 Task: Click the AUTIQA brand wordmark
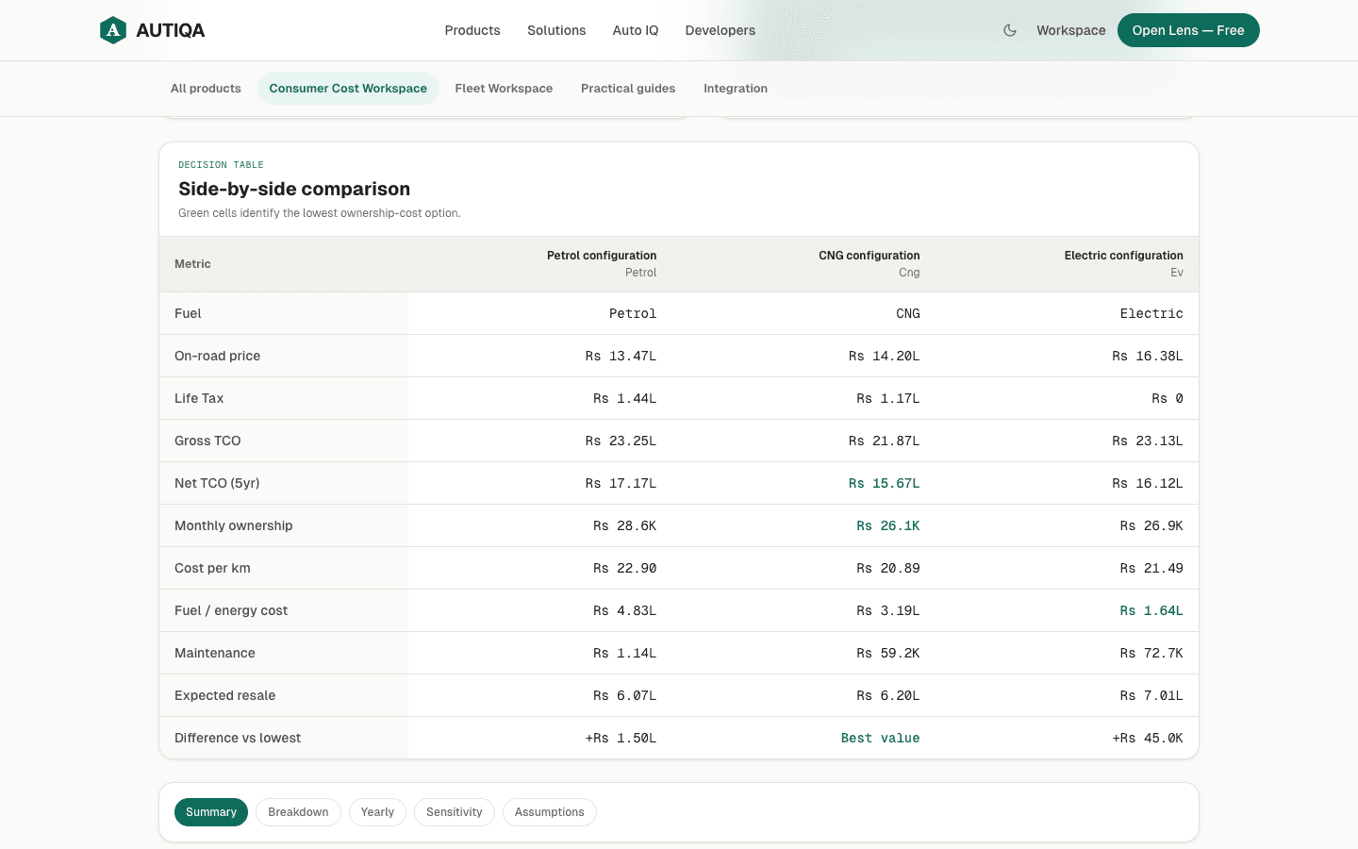(171, 30)
